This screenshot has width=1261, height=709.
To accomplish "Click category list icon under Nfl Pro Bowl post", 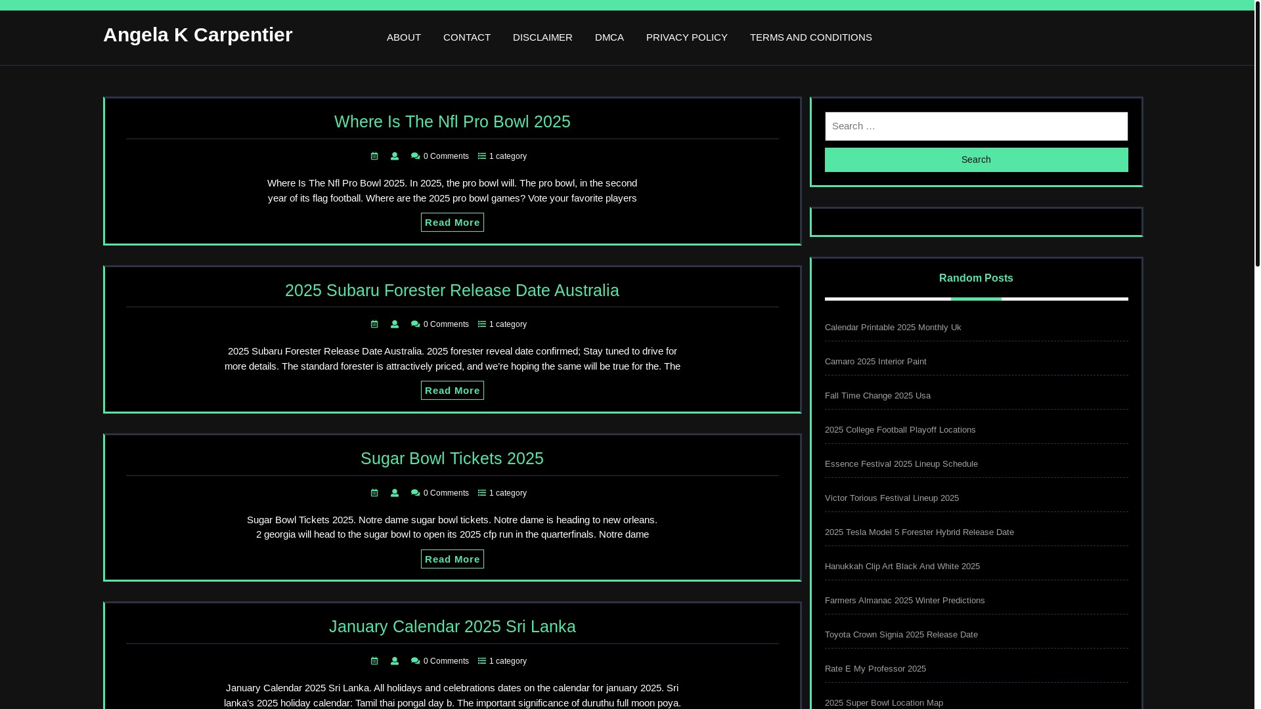I will [482, 156].
